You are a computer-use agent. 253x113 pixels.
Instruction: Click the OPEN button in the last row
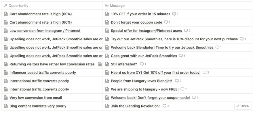coord(243,106)
